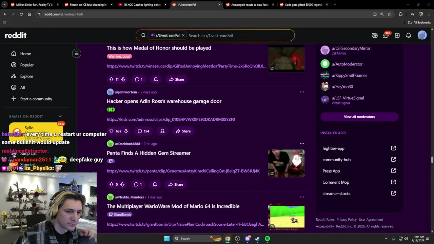Open Spotify from the taskbar
Image resolution: width=434 pixels, height=244 pixels.
tap(267, 239)
